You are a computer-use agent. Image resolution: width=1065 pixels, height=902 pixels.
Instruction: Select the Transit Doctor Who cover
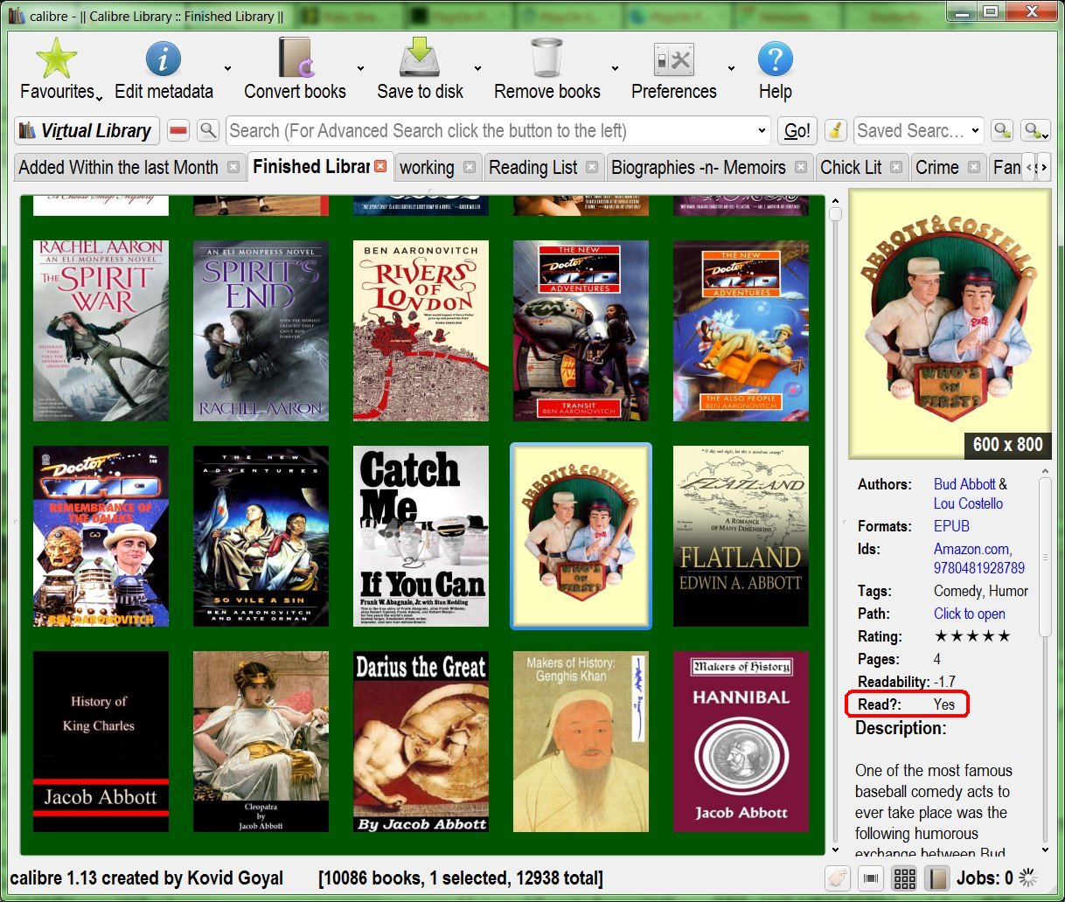click(581, 331)
